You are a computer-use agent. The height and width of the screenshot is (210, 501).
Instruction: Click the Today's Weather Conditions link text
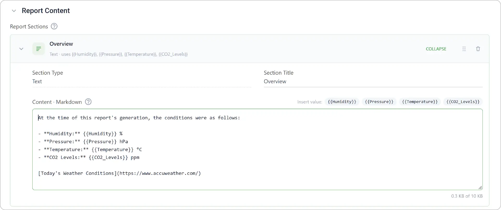tap(119, 173)
